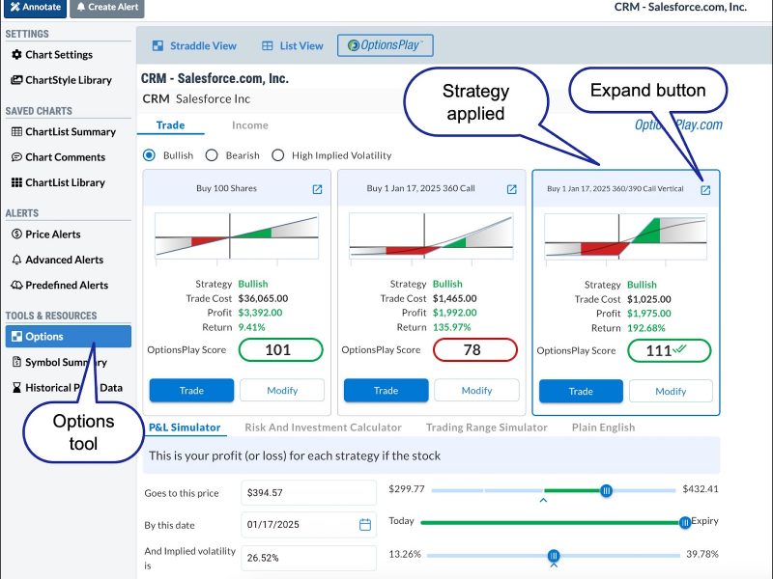Viewport: 773px width, 579px height.
Task: Open the ChartStyle Library icon
Action: 16,80
